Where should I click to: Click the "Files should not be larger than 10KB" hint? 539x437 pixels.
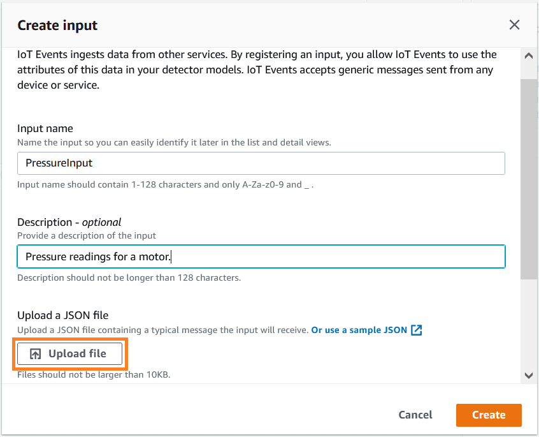[x=94, y=374]
